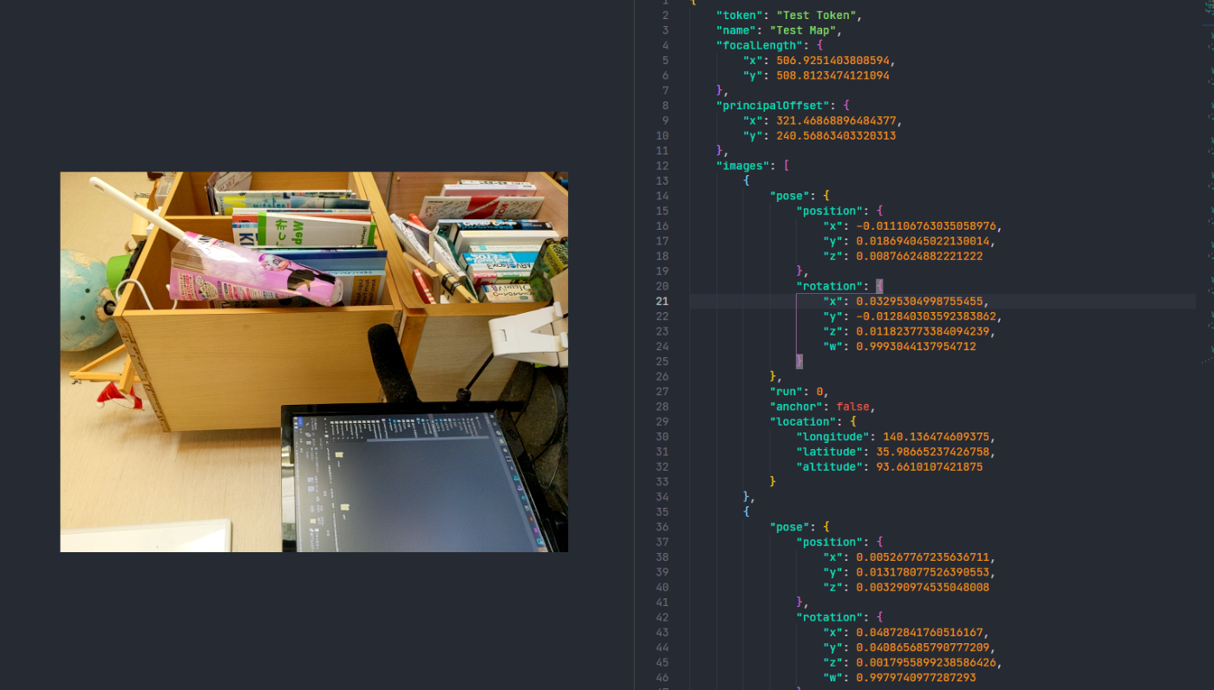
Task: Click the value 508.8123474121094
Action: tap(832, 75)
